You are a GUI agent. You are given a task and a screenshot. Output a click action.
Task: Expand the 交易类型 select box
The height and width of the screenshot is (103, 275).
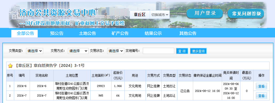(35, 51)
